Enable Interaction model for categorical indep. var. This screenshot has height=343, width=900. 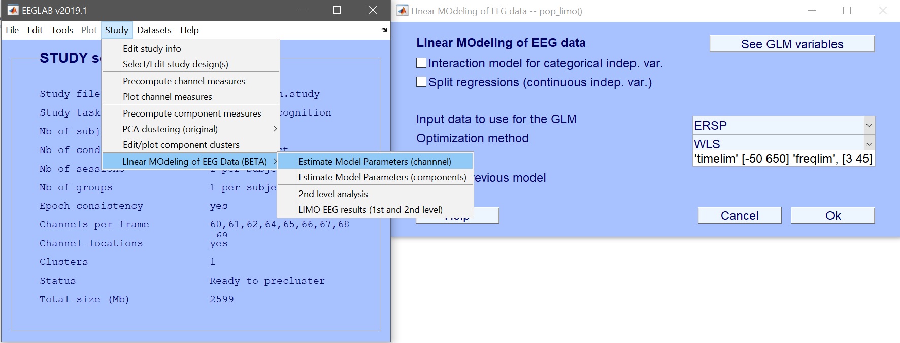click(x=421, y=63)
